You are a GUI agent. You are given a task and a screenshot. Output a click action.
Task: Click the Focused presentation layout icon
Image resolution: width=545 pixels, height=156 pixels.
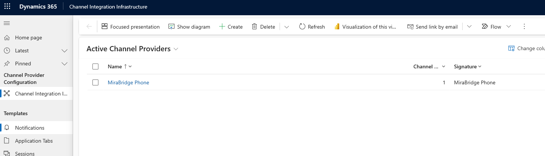(104, 26)
